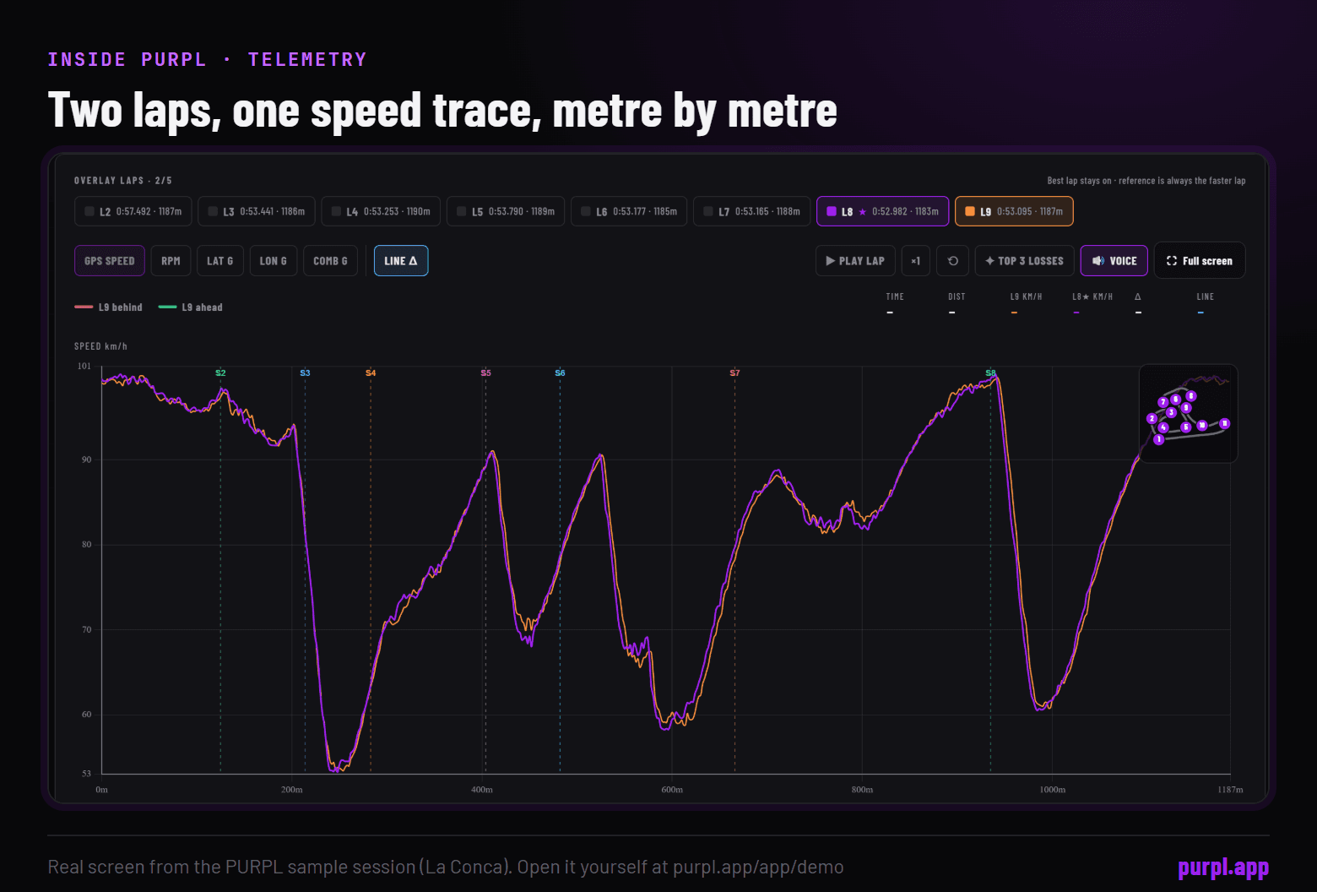Enable the L3 0:53.441 lap overlay
This screenshot has width=1317, height=892.
click(257, 211)
